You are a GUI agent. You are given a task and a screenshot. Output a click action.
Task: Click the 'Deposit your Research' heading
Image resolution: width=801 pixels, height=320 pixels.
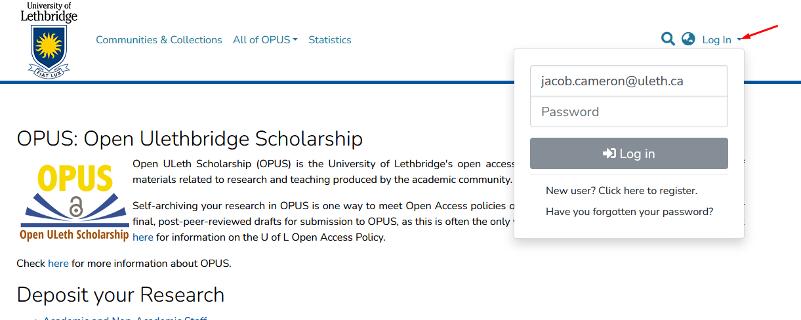121,295
